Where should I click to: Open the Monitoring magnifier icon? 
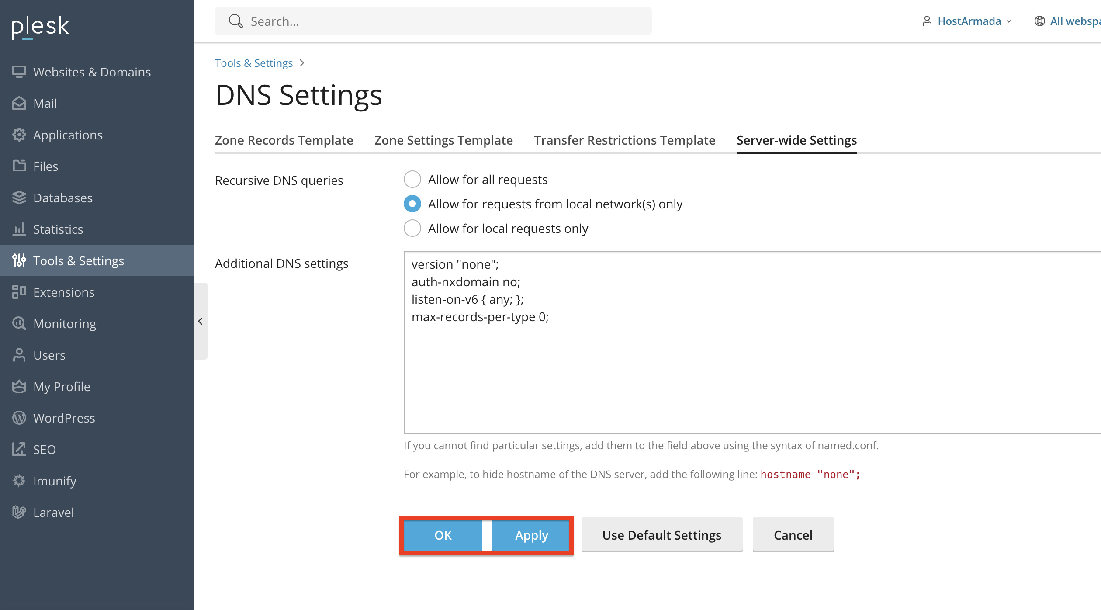[19, 323]
